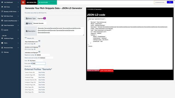Expand Useful Links/Resources chevron
175x98 pixels.
pyautogui.click(x=18, y=21)
